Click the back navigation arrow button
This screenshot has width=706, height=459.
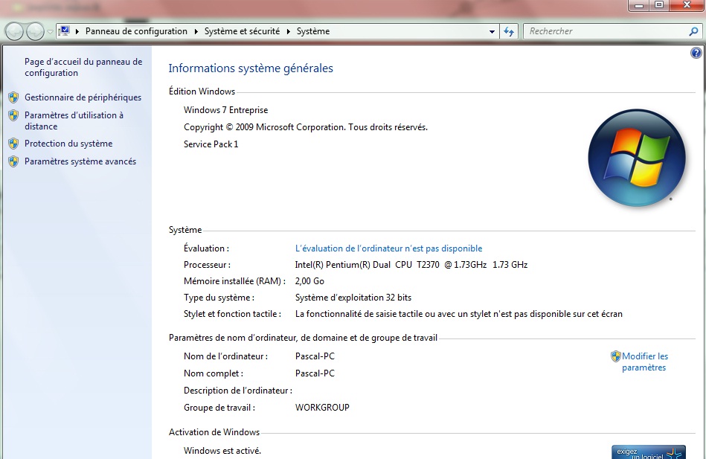[x=14, y=31]
